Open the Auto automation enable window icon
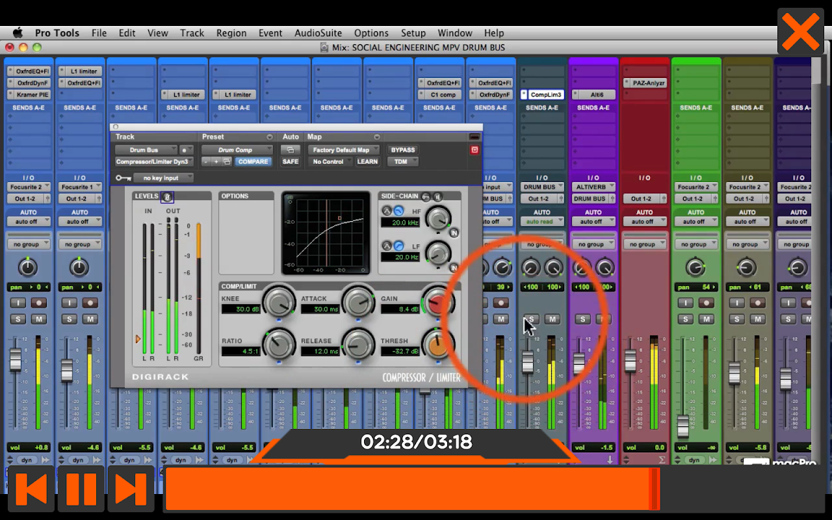Viewport: 832px width, 520px height. click(291, 149)
